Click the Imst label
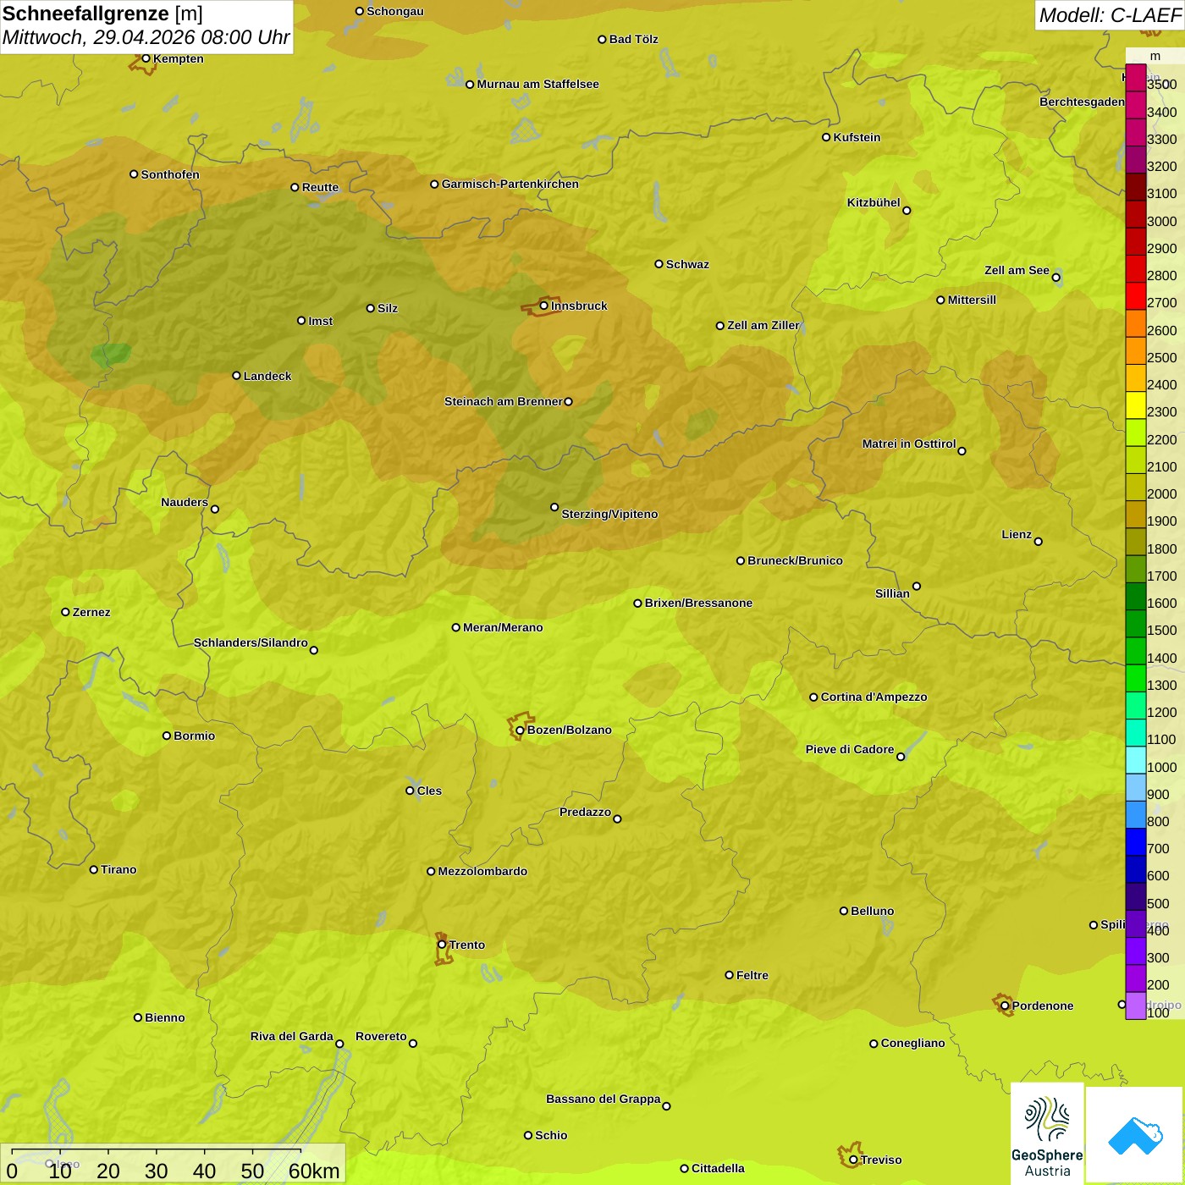Image resolution: width=1185 pixels, height=1185 pixels. pos(320,321)
